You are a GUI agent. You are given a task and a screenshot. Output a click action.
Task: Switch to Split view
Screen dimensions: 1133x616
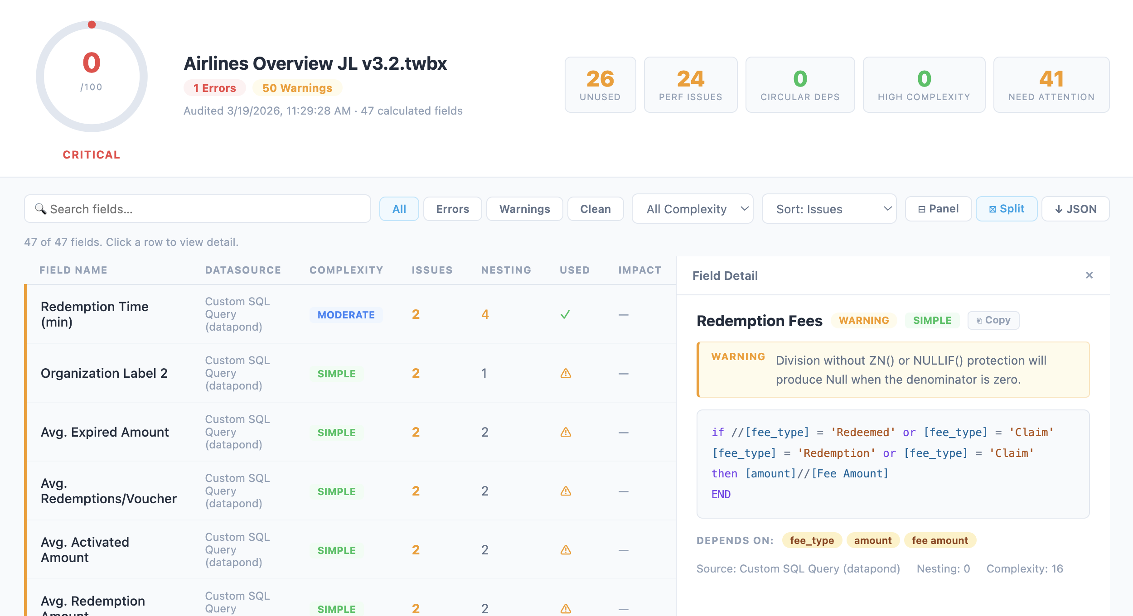1007,209
